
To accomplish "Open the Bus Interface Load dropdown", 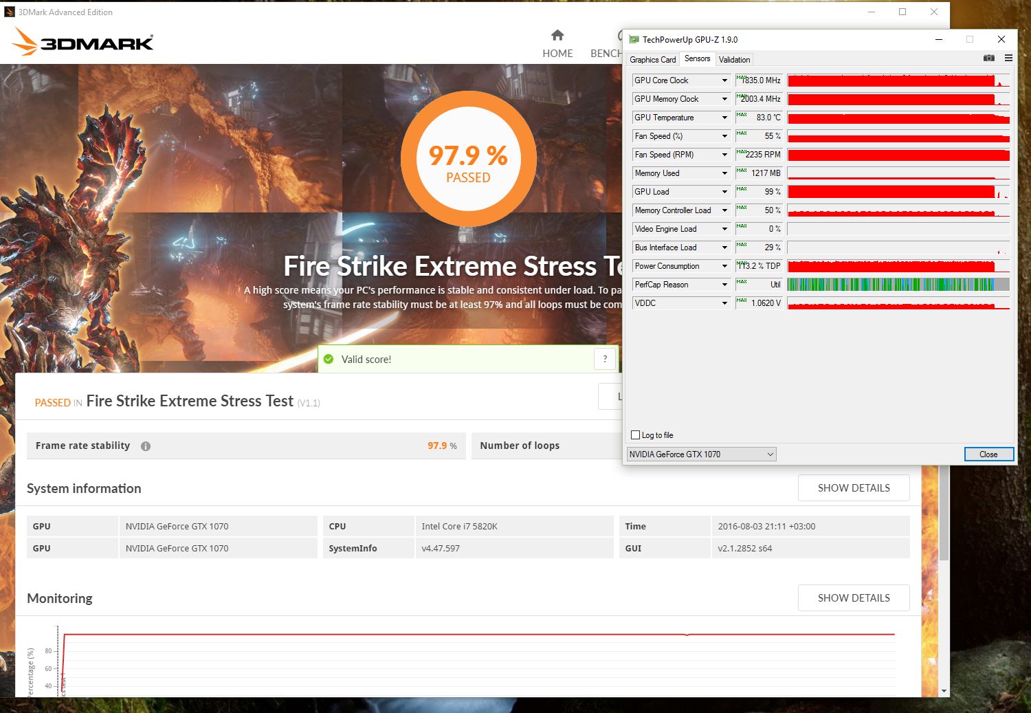I will (724, 248).
